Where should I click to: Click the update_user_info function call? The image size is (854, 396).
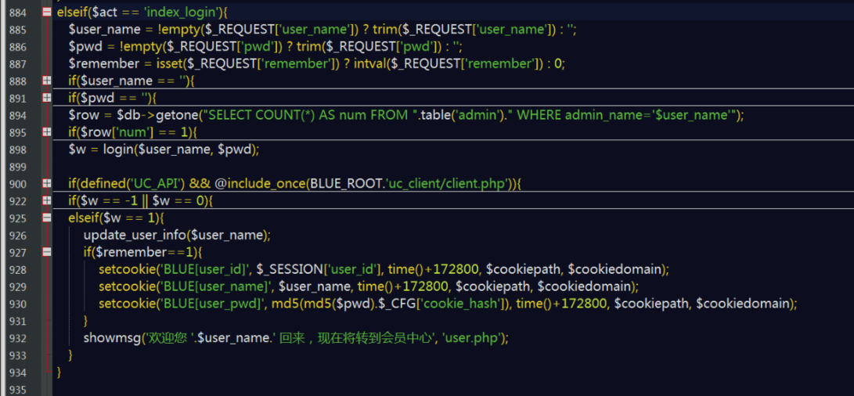click(173, 235)
